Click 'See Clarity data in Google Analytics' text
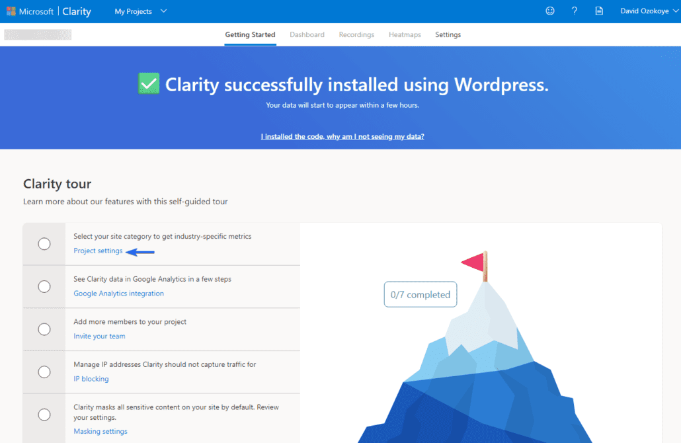Screen dimensions: 681x443 pyautogui.click(x=153, y=279)
